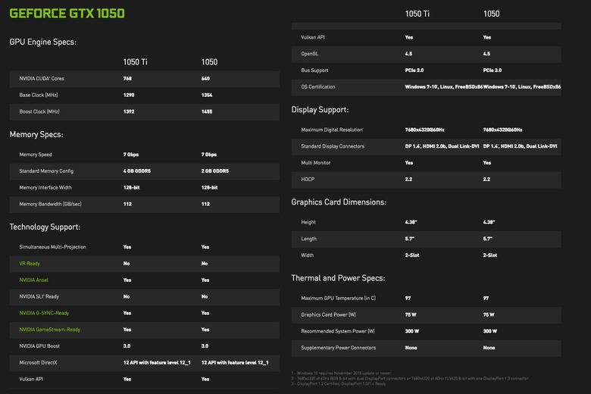Select the Recommended System Power (W) label
Image resolution: width=591 pixels, height=394 pixels.
338,331
